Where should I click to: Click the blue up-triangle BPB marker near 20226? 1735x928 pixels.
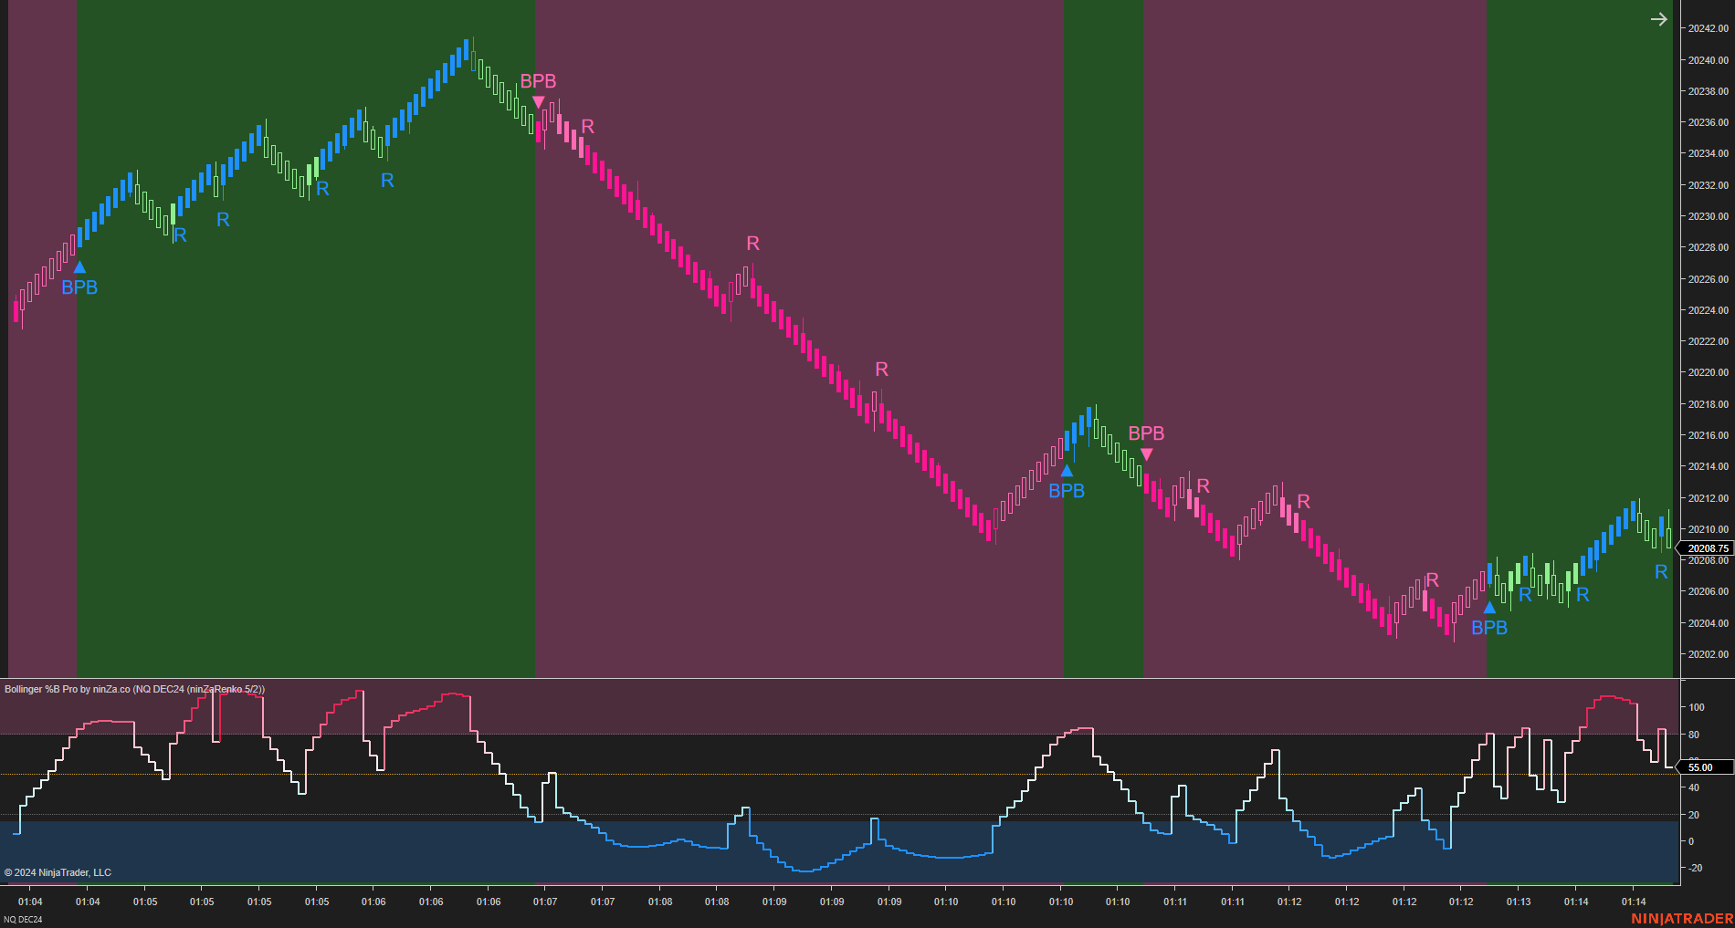(79, 267)
